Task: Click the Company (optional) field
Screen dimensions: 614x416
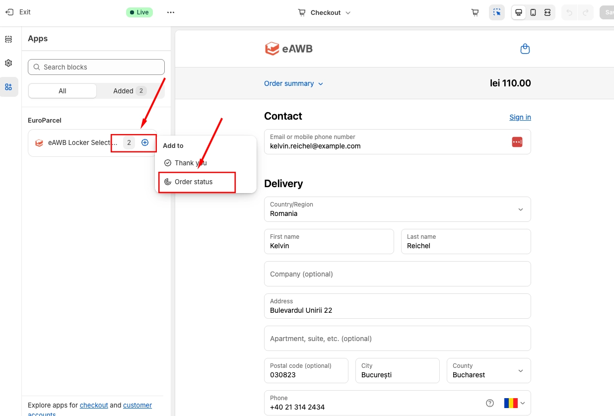Action: coord(398,274)
